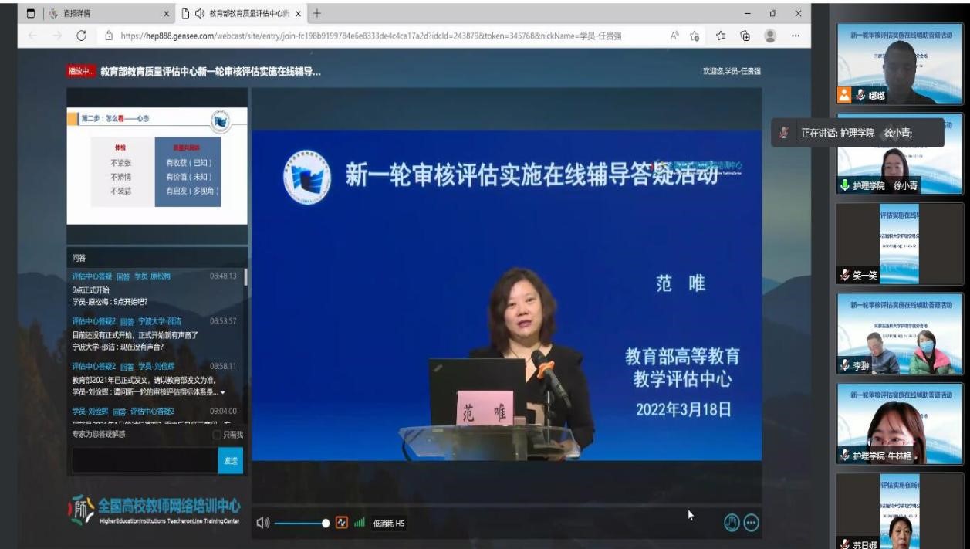Click the 回答 link beside 学员-原松梅

pos(123,276)
